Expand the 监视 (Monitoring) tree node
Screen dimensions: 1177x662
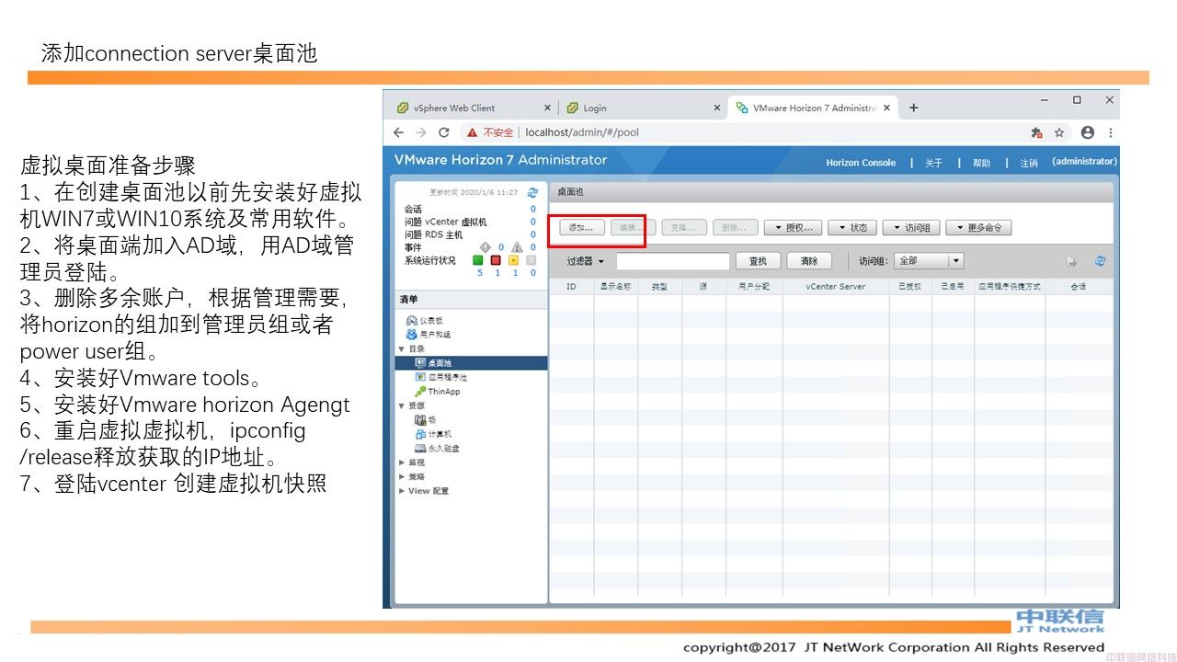click(402, 462)
